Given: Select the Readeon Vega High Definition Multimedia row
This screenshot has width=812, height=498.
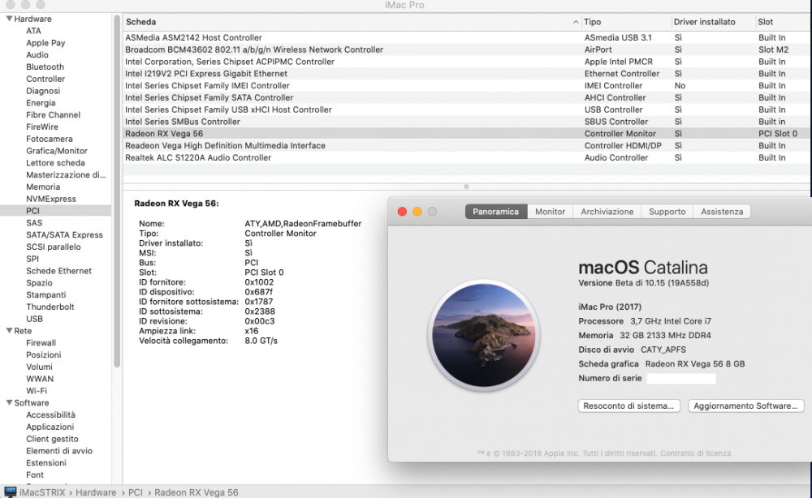Looking at the screenshot, I should point(466,145).
